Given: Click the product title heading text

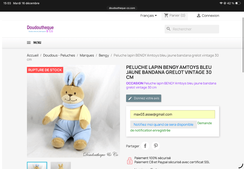Looking at the screenshot, I should point(169,72).
